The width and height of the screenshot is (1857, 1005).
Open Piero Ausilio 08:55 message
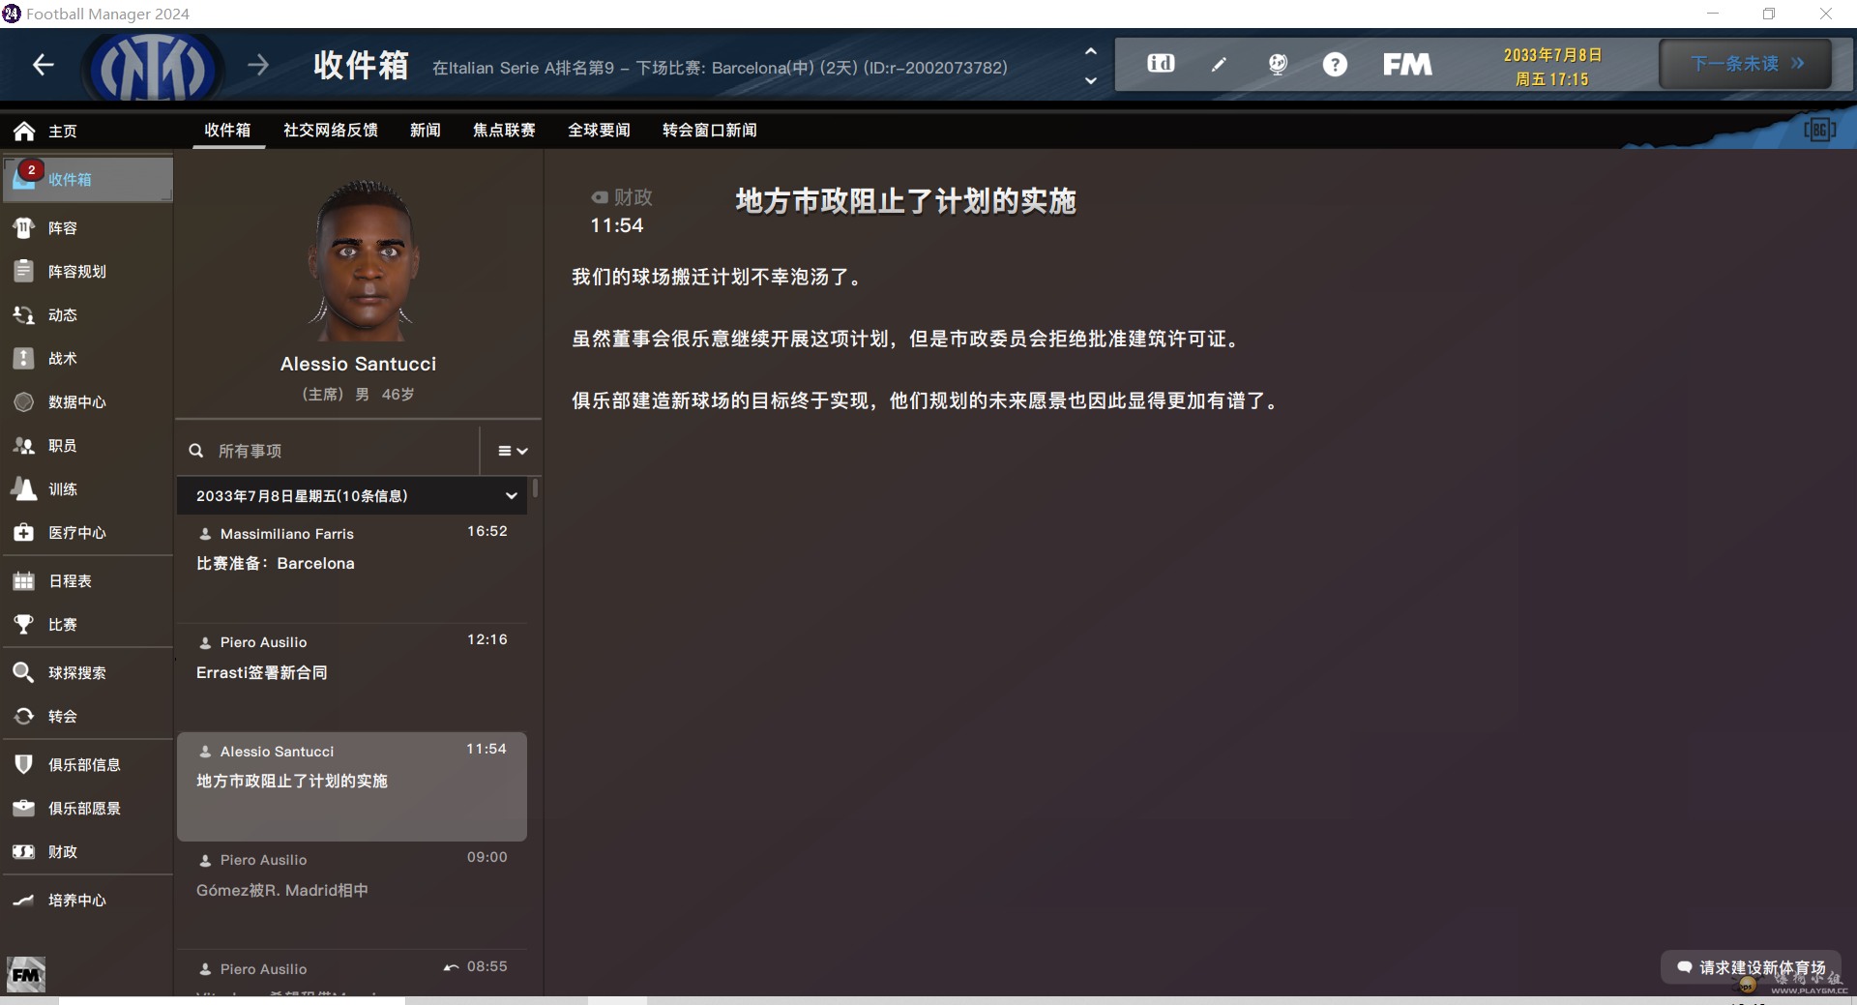352,974
